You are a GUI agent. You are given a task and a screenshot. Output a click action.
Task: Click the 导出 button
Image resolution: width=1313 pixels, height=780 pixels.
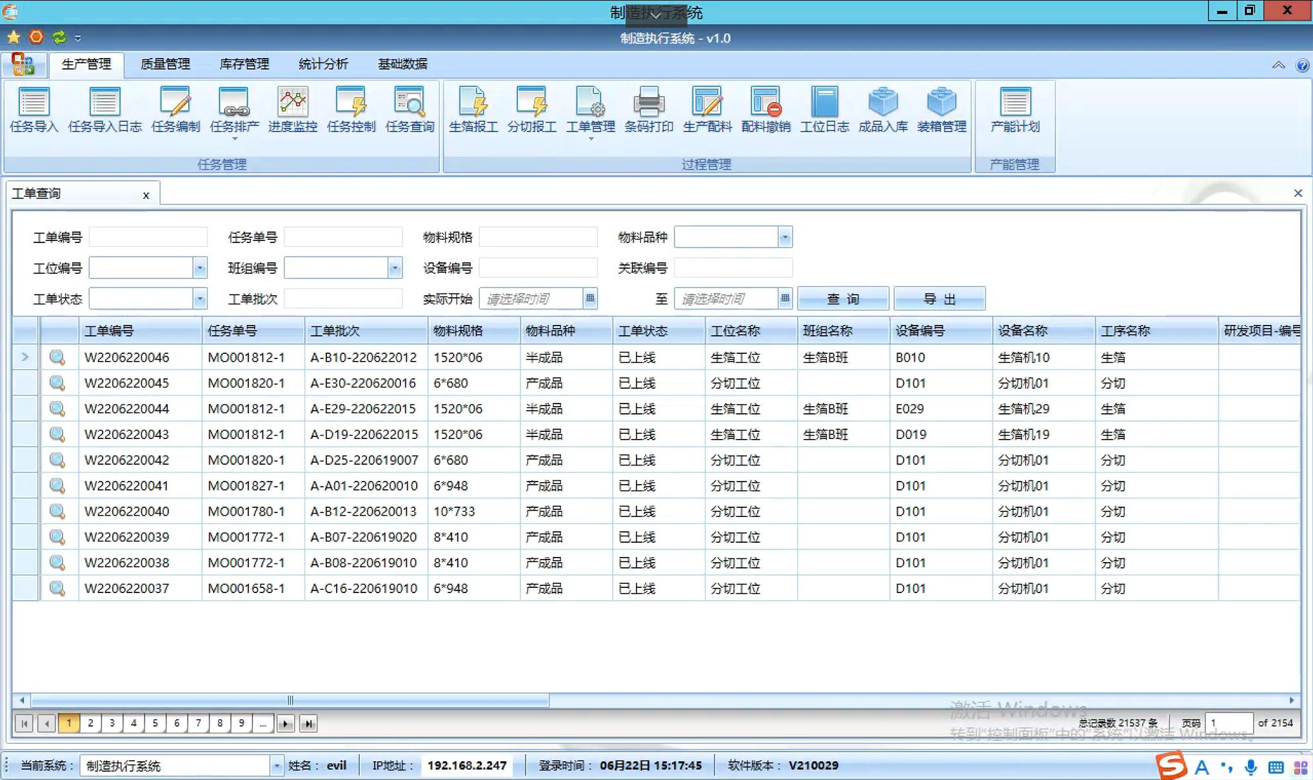point(939,299)
